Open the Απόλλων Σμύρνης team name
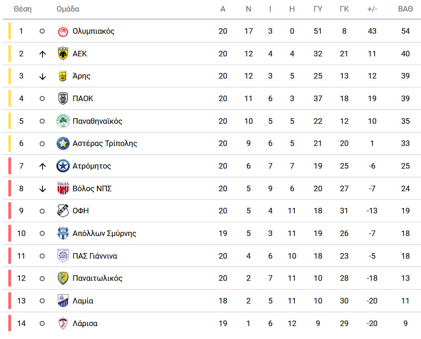This screenshot has height=339, width=421. [x=104, y=234]
